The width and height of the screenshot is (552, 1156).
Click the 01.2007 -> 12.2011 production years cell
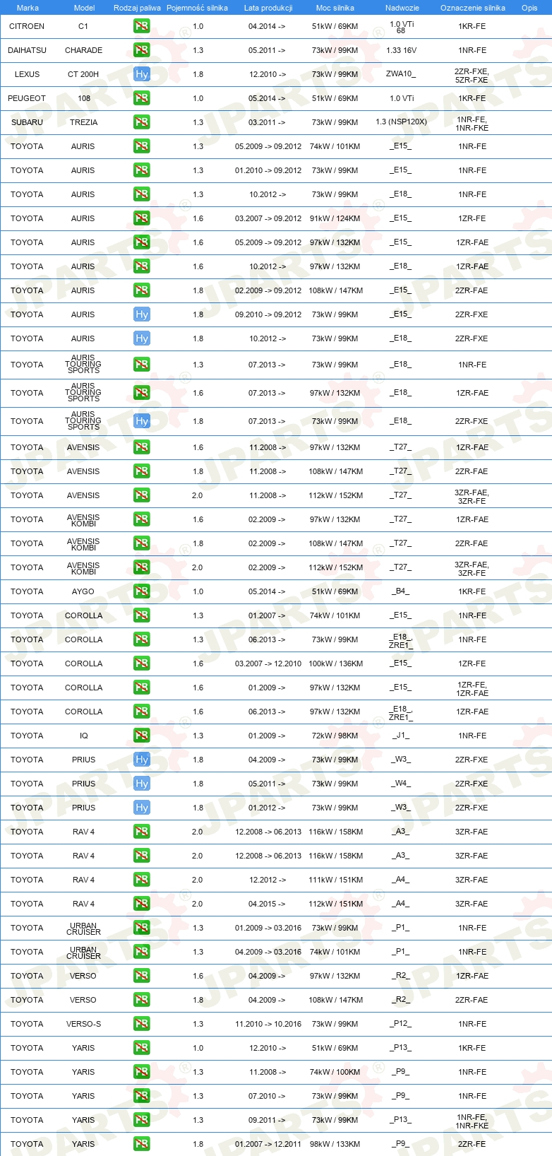click(268, 1144)
